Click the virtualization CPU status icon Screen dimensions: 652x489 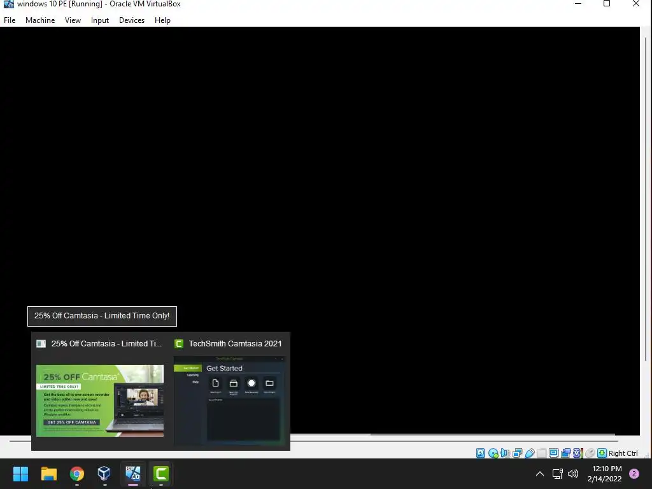[578, 453]
